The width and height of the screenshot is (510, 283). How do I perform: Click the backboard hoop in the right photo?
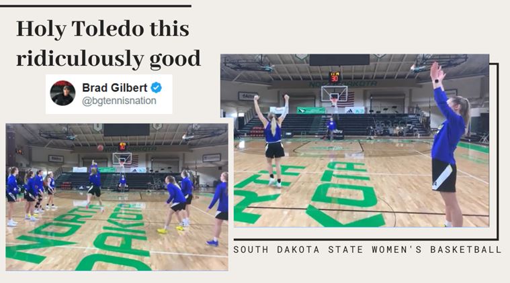coord(334,95)
